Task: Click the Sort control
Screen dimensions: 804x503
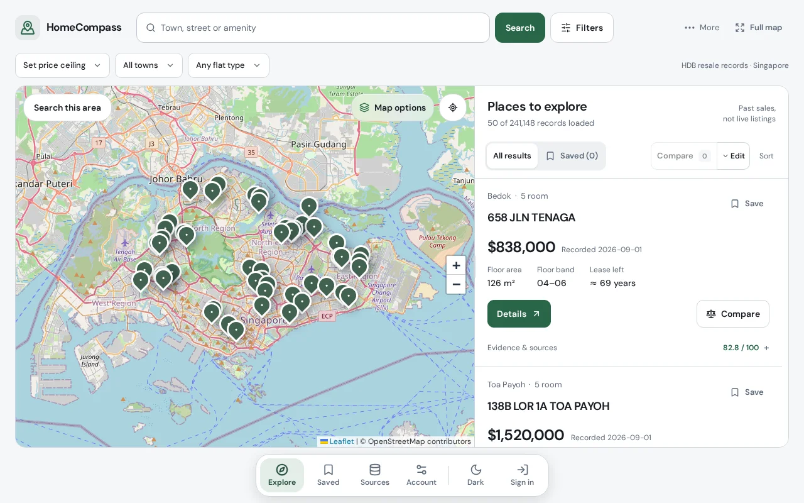Action: click(766, 156)
